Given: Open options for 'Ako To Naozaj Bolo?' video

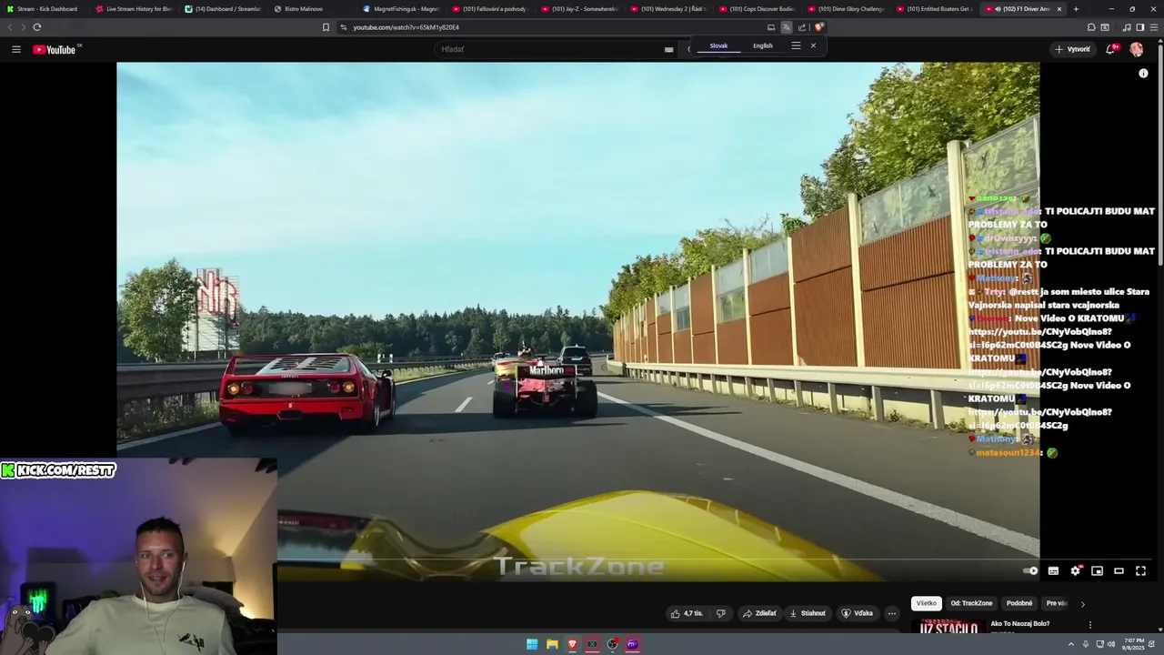Looking at the screenshot, I should [1089, 625].
